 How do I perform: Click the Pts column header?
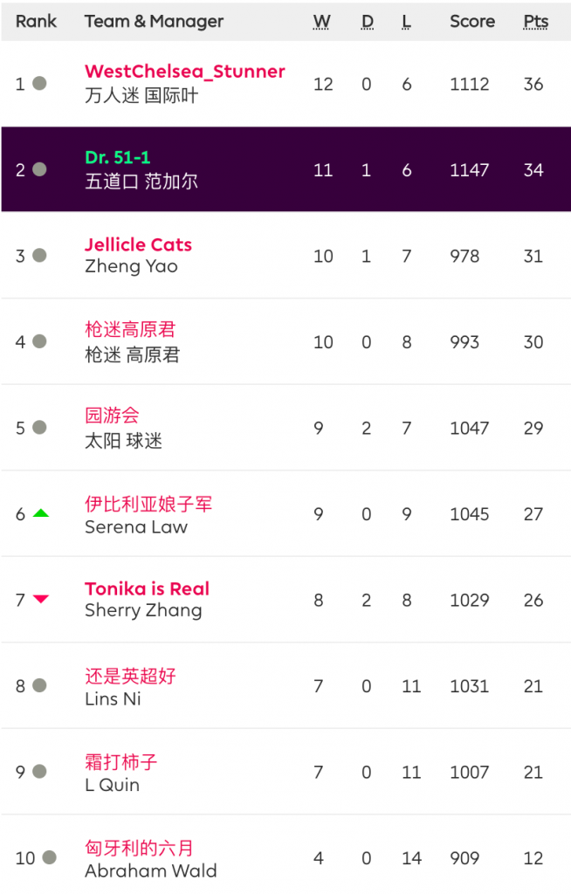click(535, 21)
